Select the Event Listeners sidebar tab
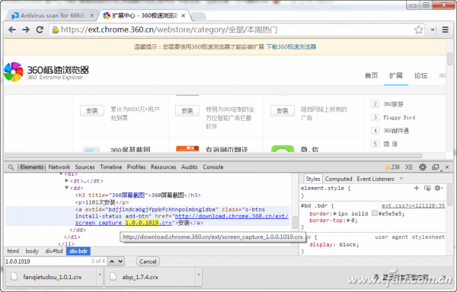457x292 pixels. point(376,179)
